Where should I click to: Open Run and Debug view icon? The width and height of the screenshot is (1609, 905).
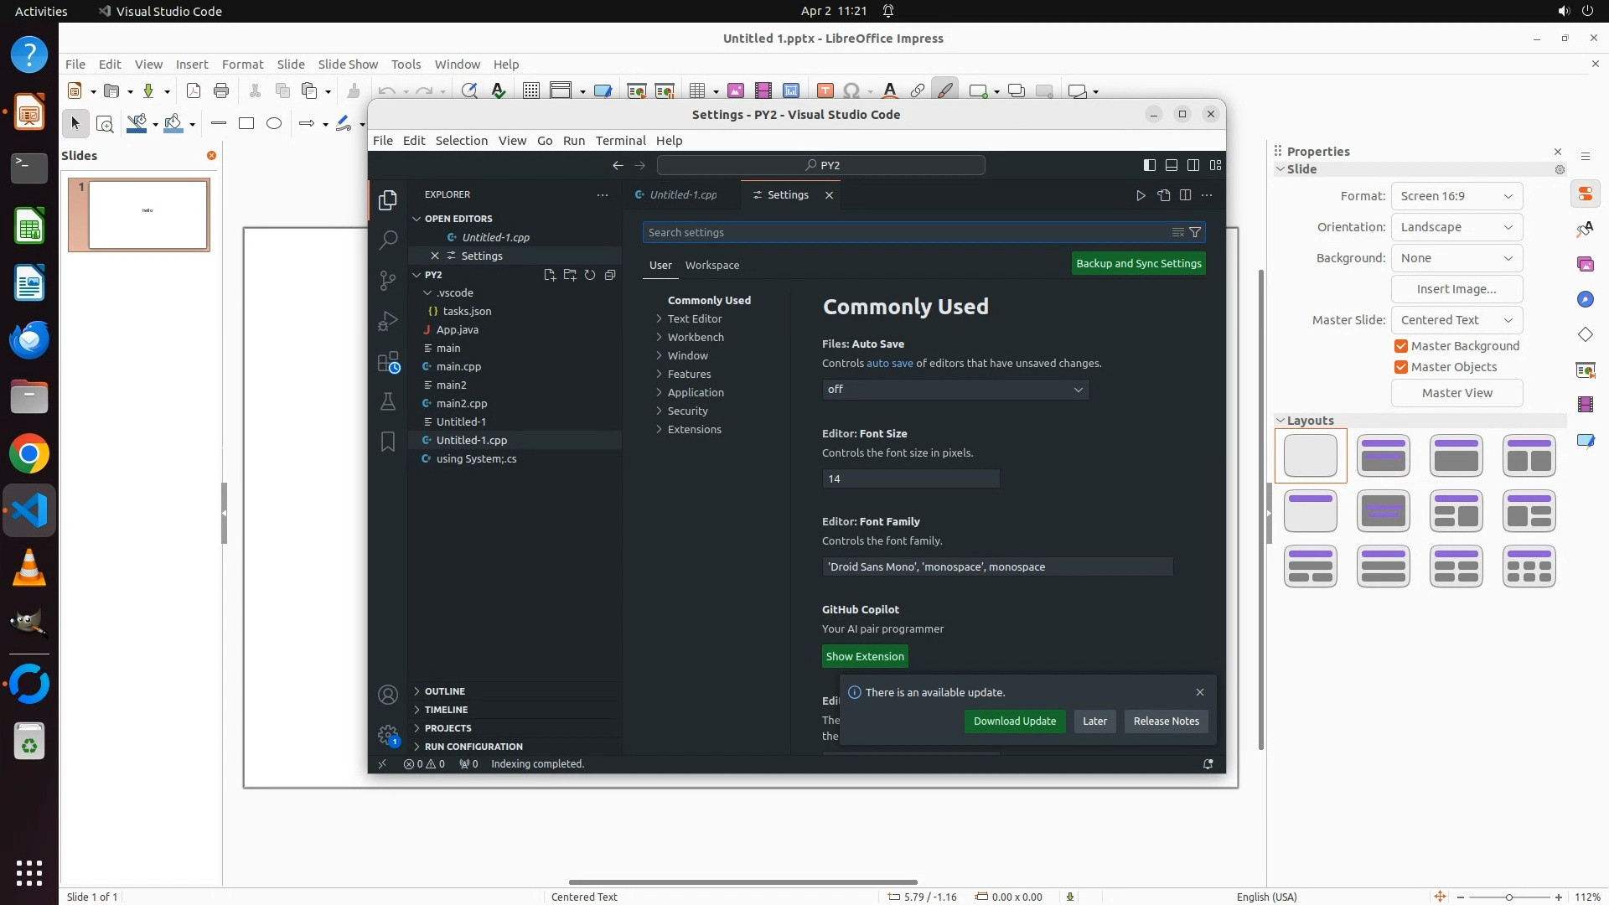point(387,322)
